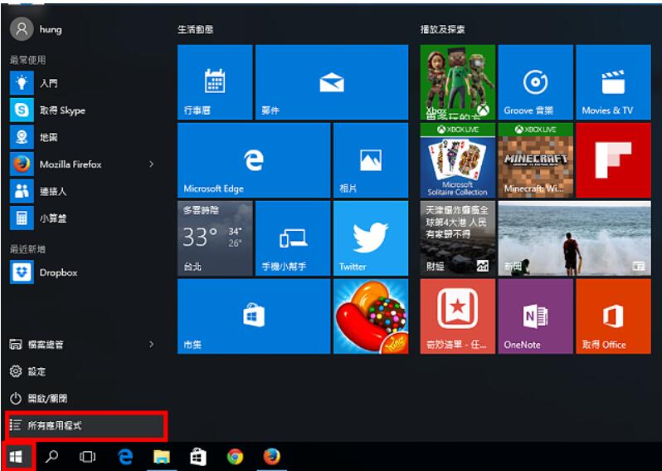Expand the Mozilla Firefox jump list arrow

pyautogui.click(x=152, y=164)
